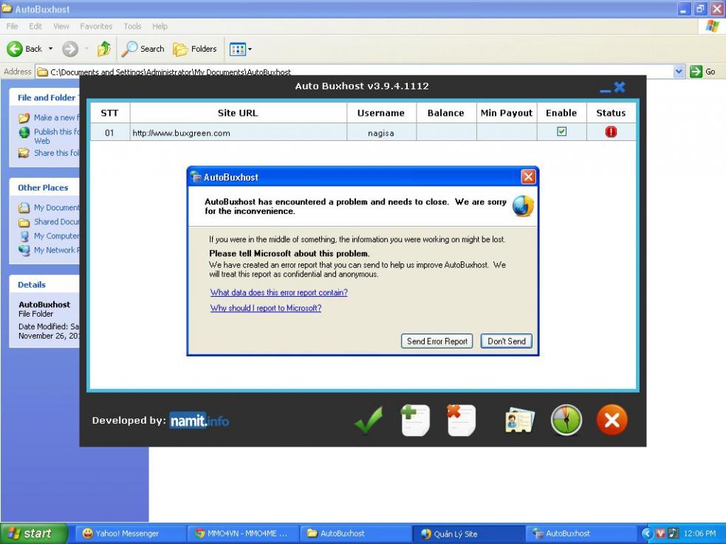Click 'Make a new folder' task link
Screen dimensions: 726x544
tap(49, 117)
